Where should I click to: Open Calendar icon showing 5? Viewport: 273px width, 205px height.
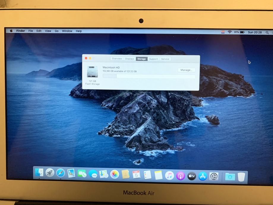[136, 175]
